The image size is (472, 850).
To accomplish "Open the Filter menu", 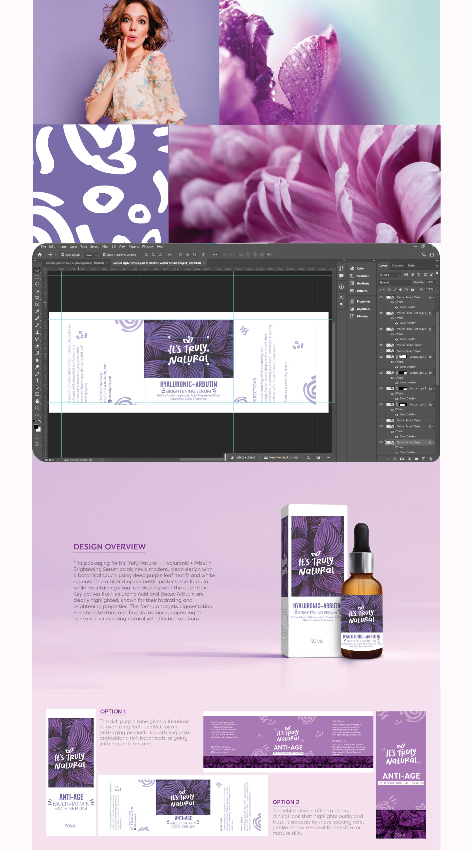I will (x=105, y=246).
